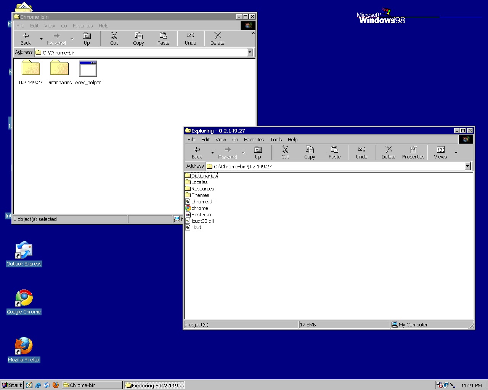
Task: Select the Dictionaries folder in Exploring list
Action: 201,176
